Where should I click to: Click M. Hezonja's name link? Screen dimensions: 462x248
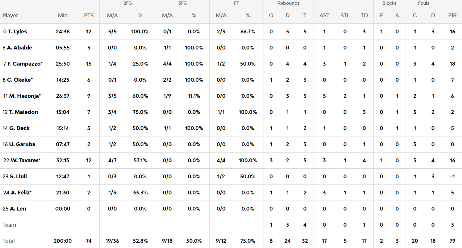pyautogui.click(x=25, y=96)
